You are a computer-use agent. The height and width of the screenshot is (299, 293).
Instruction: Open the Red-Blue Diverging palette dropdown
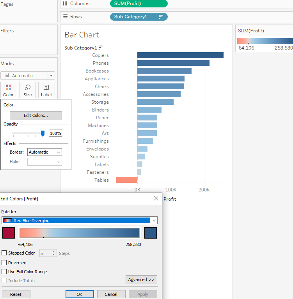click(80, 220)
